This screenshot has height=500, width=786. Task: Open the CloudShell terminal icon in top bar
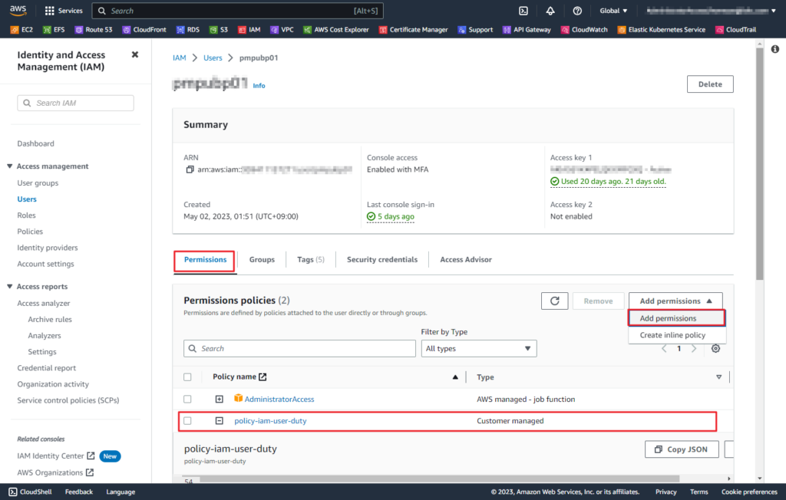[x=523, y=11]
